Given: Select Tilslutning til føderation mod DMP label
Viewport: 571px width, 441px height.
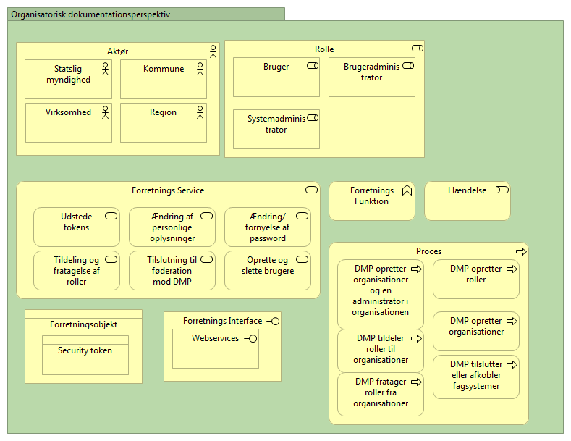Looking at the screenshot, I should coord(172,270).
